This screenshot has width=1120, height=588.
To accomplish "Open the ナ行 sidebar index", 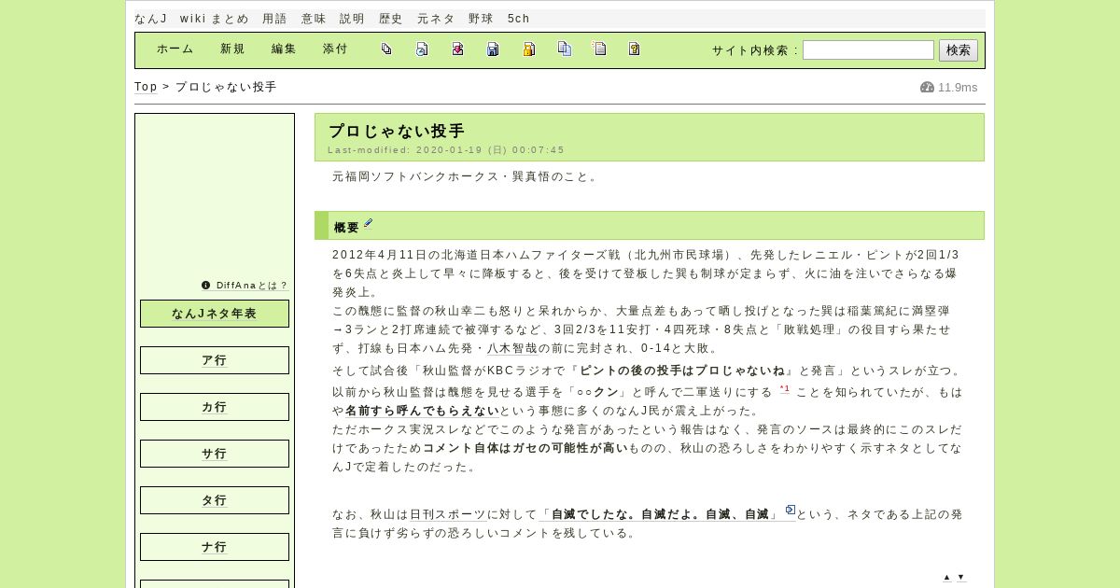I will pos(215,547).
